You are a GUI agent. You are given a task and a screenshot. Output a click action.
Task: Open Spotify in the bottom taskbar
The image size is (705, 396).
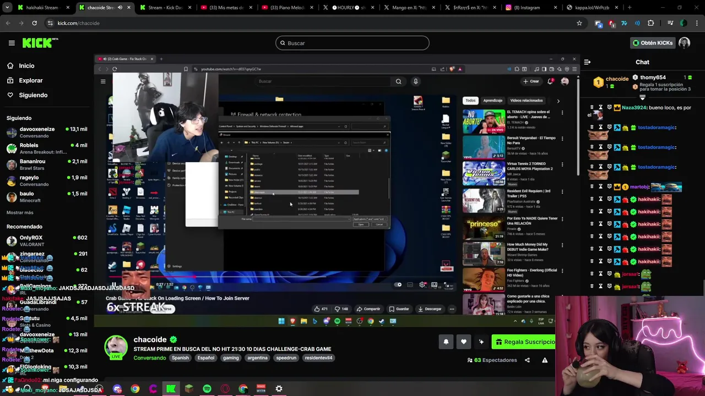[x=207, y=389]
